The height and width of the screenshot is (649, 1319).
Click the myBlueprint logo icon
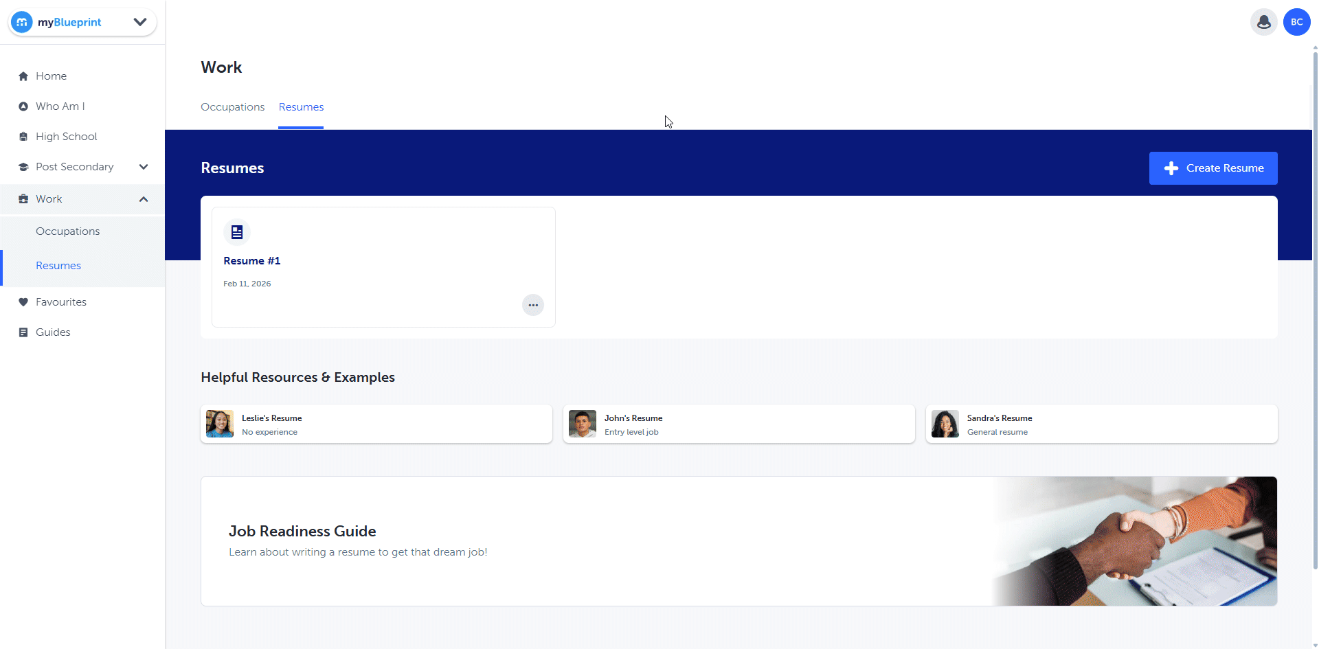22,22
